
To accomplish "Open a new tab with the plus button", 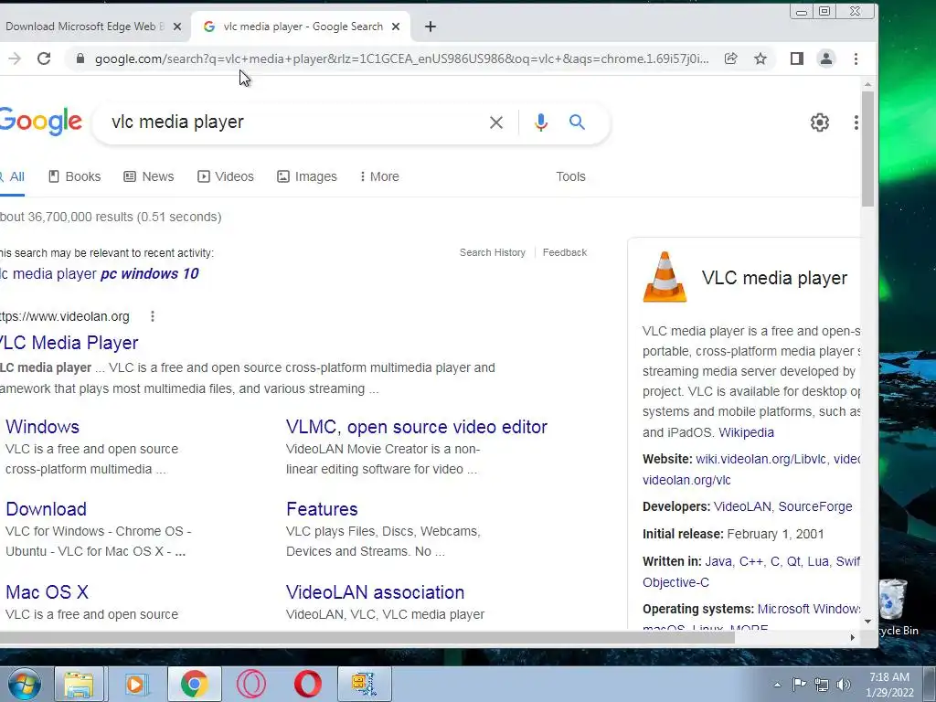I will coord(431,27).
